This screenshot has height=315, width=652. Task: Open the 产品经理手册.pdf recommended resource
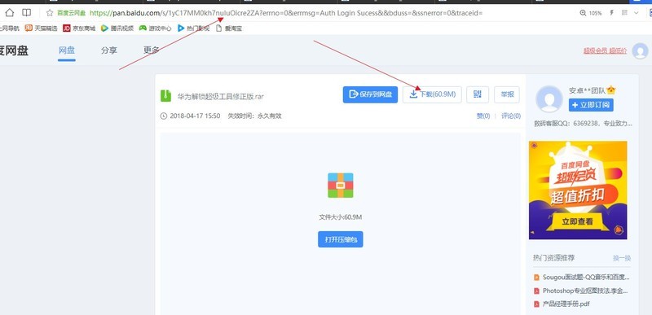(x=566, y=304)
